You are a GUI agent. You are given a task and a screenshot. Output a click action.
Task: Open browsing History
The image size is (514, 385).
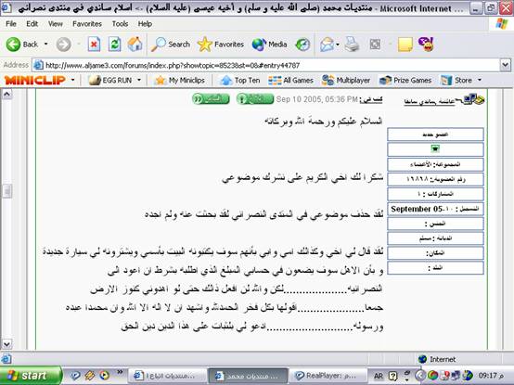(302, 45)
